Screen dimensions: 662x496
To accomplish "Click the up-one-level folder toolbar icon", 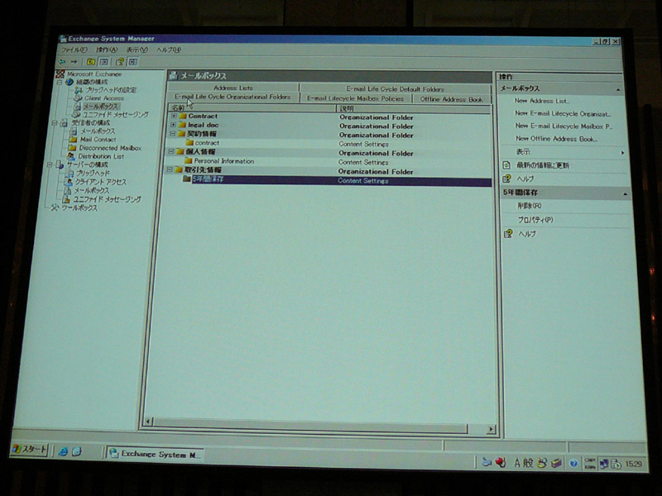I will tap(91, 62).
